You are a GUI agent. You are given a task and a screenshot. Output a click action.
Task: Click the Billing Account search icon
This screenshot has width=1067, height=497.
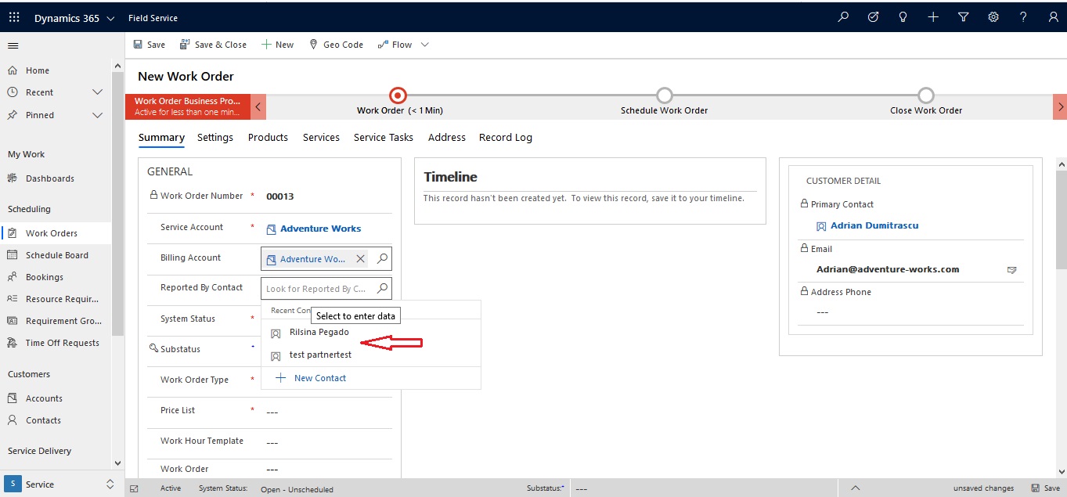tap(382, 258)
